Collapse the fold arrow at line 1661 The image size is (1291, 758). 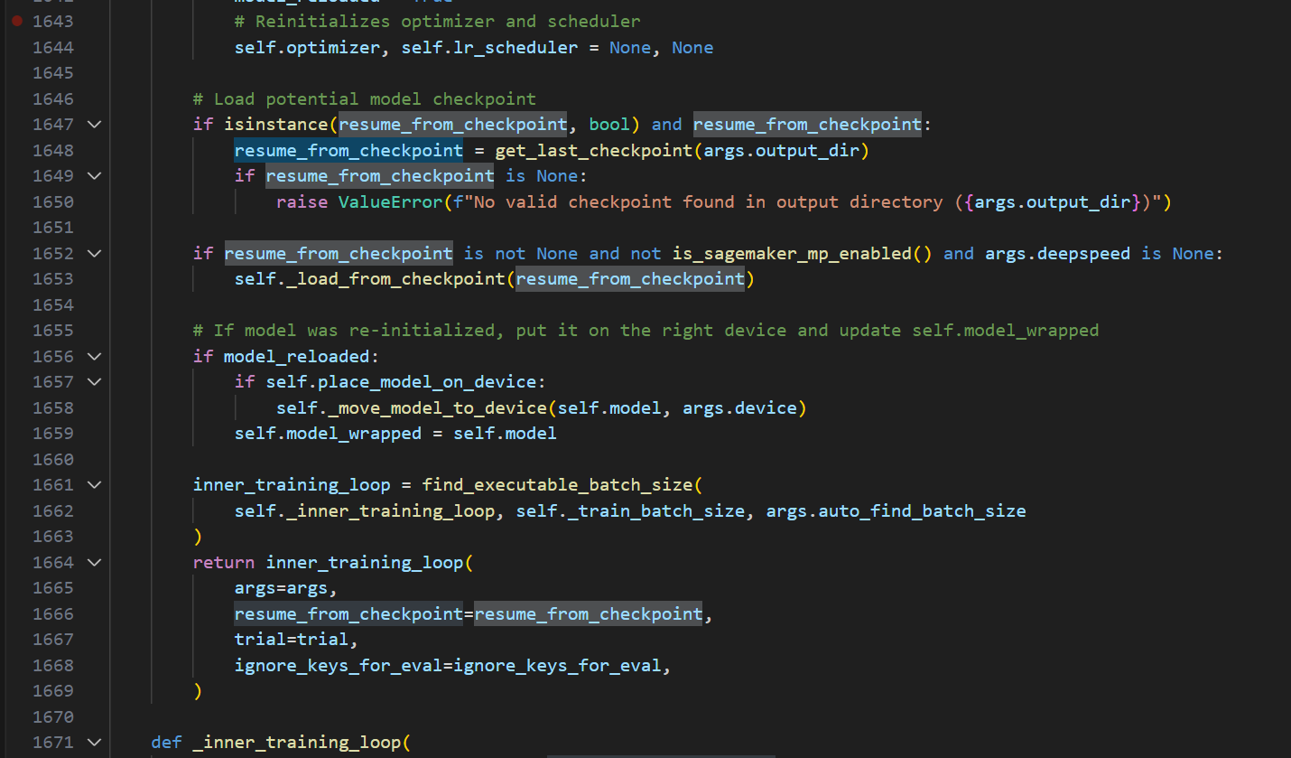click(x=94, y=484)
